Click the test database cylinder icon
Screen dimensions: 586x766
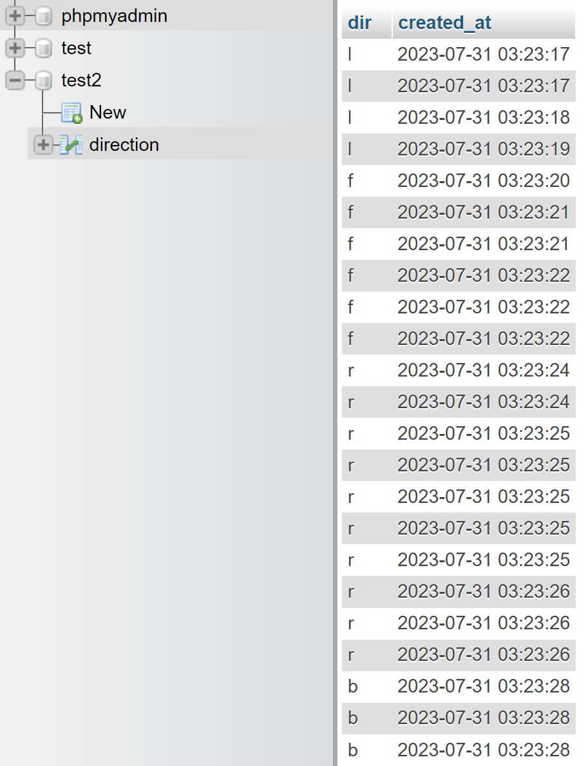click(44, 48)
